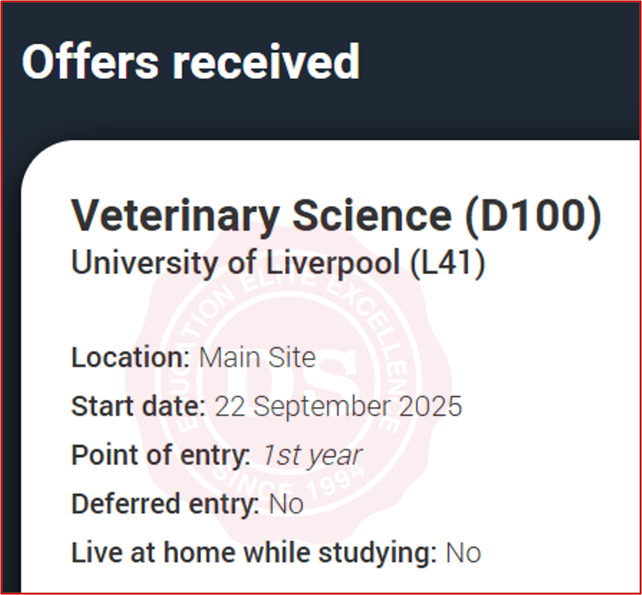The height and width of the screenshot is (595, 642).
Task: Click the D100 course code
Action: (x=532, y=217)
